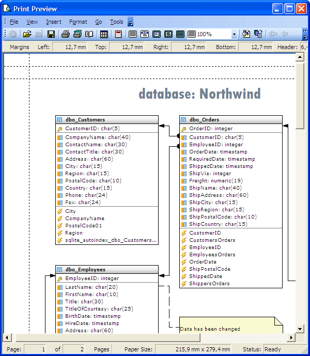Click the horizontal scrollbar right arrow
Screen dimensions: 310x356
coord(291,337)
